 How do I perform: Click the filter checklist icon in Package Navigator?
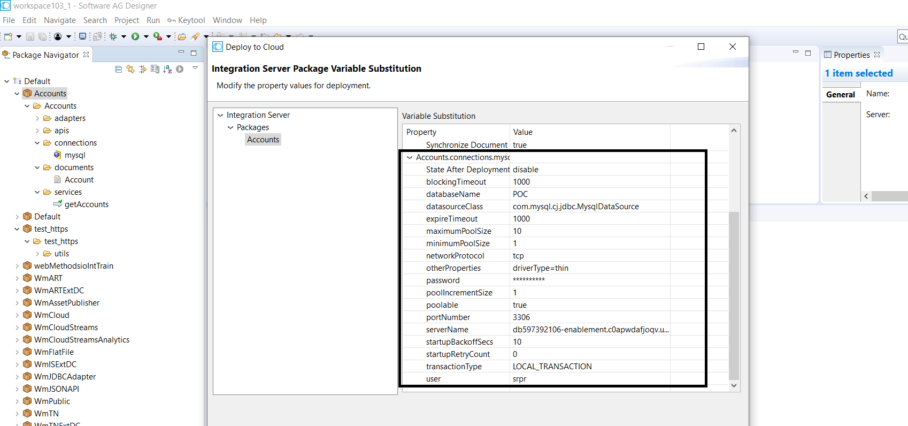155,69
